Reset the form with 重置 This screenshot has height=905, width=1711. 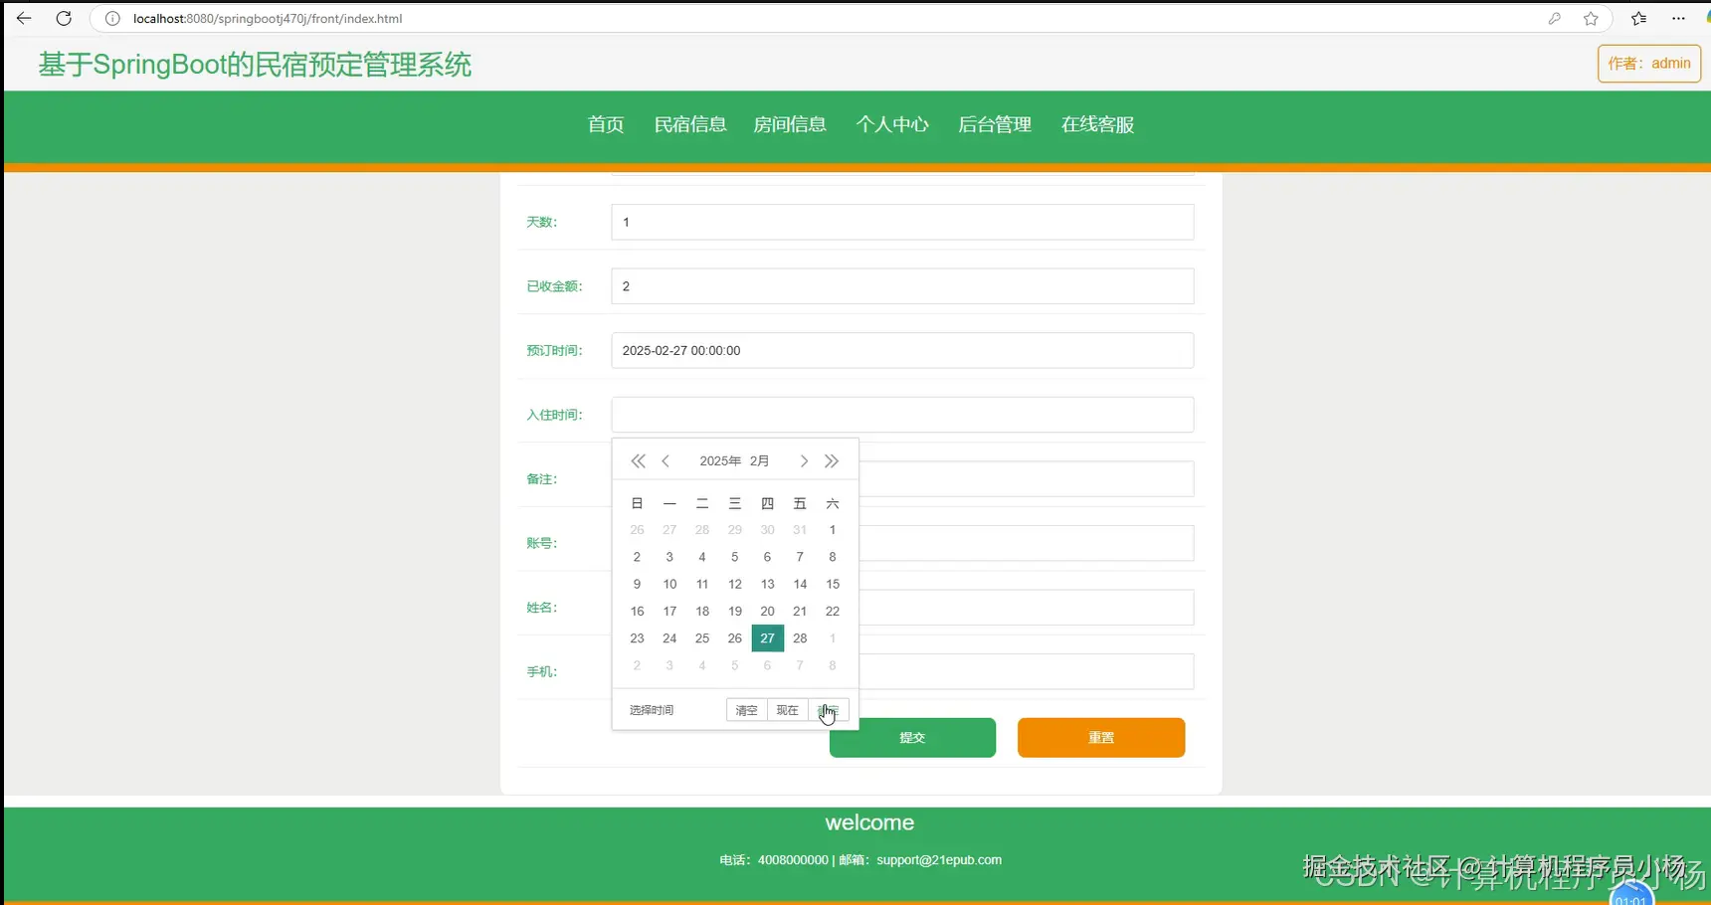[x=1100, y=737]
